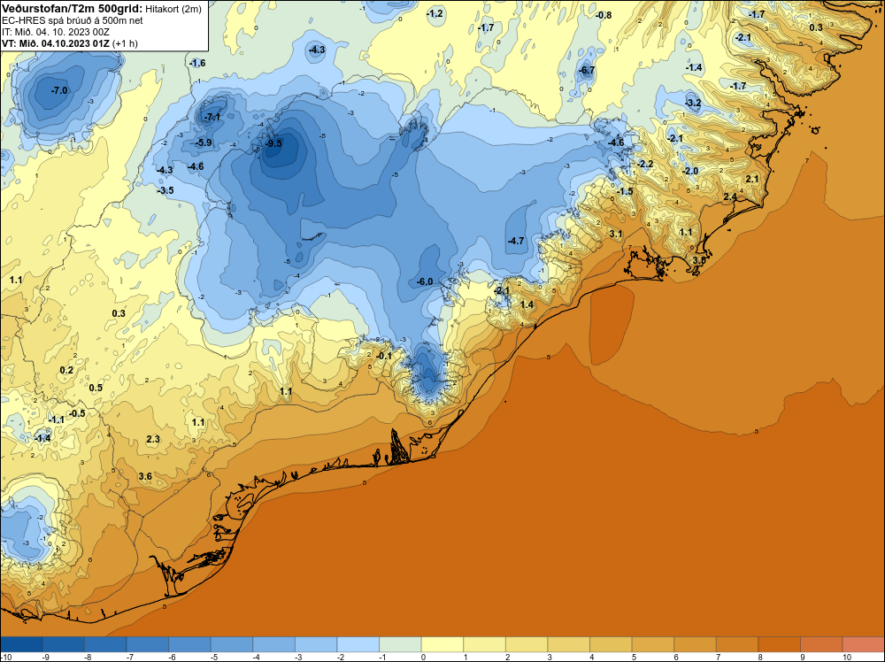The width and height of the screenshot is (885, 662).
Task: Click the 1.4 temperature label
Action: pos(527,304)
